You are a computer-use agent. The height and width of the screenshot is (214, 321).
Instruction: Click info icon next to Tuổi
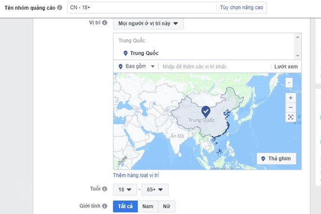coord(105,189)
